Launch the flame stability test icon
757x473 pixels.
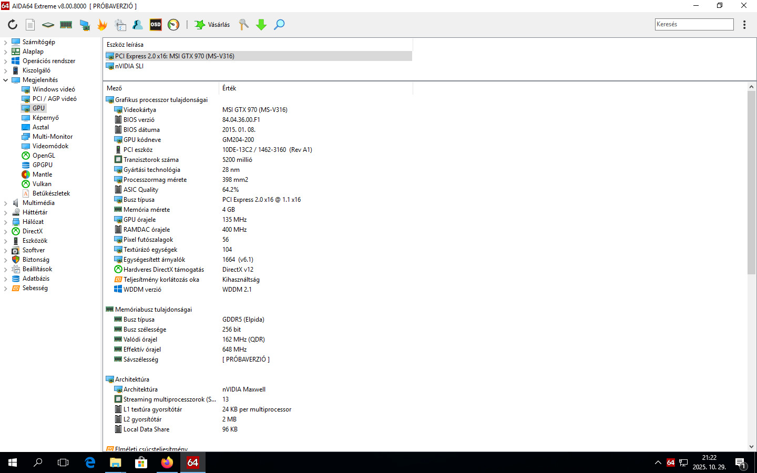(x=102, y=25)
